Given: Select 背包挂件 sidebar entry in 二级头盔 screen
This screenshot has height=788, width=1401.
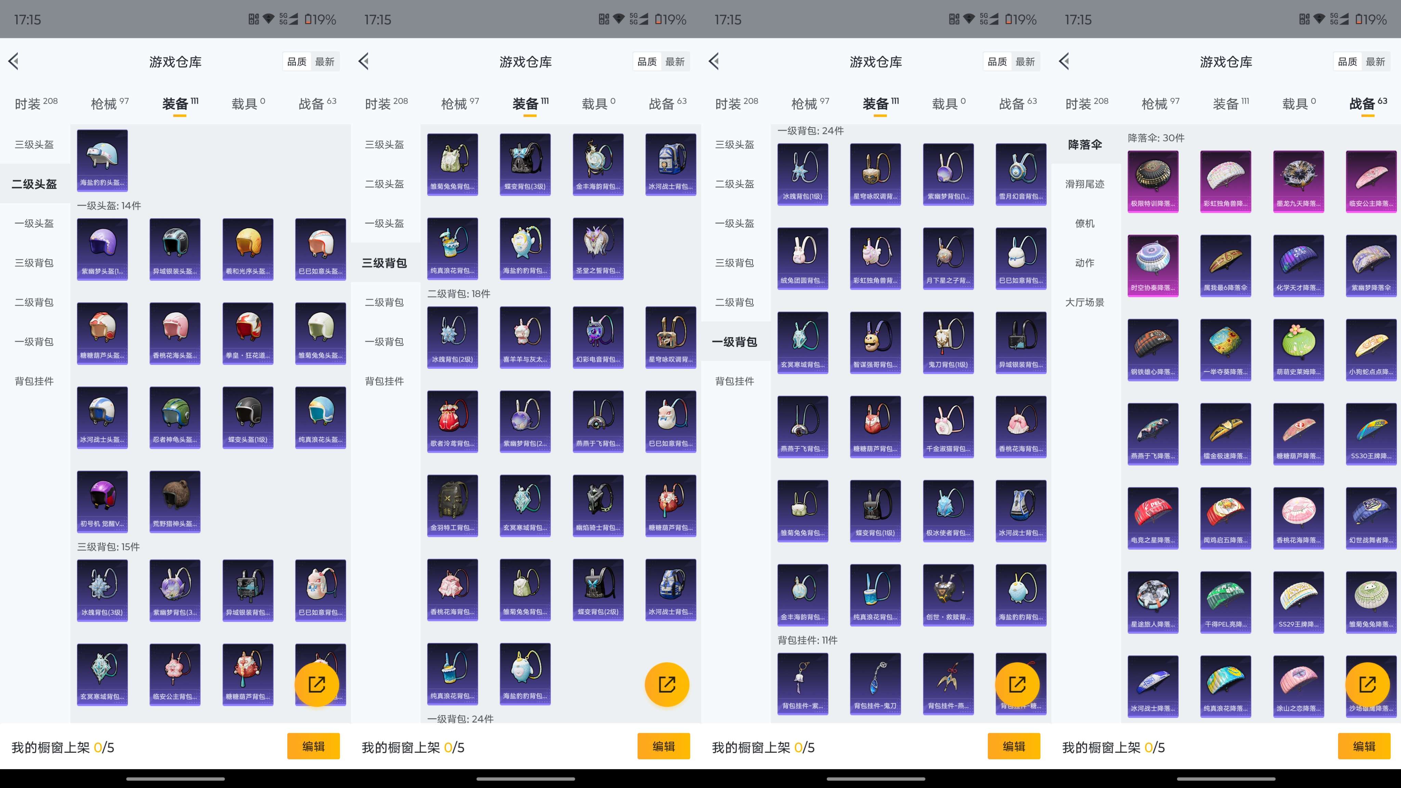Looking at the screenshot, I should coord(34,381).
